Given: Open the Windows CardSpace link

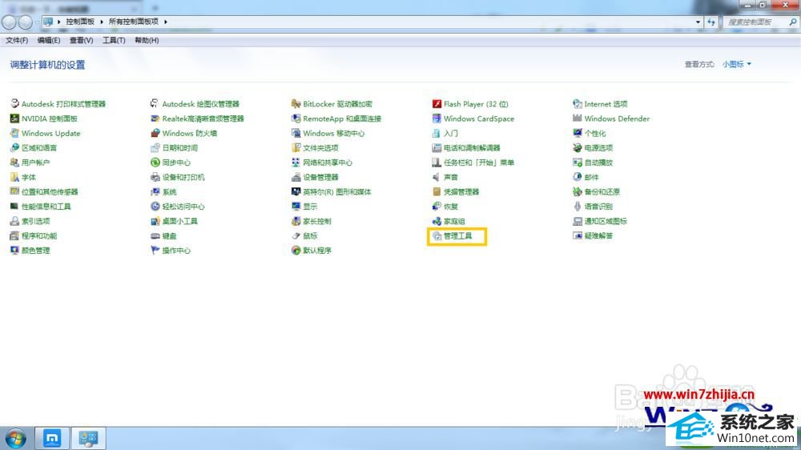Looking at the screenshot, I should click(479, 119).
